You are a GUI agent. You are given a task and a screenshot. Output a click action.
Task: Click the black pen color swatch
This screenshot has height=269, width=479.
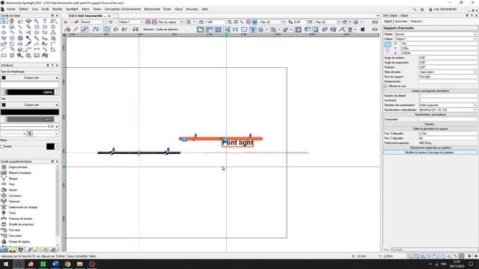(x=30, y=112)
